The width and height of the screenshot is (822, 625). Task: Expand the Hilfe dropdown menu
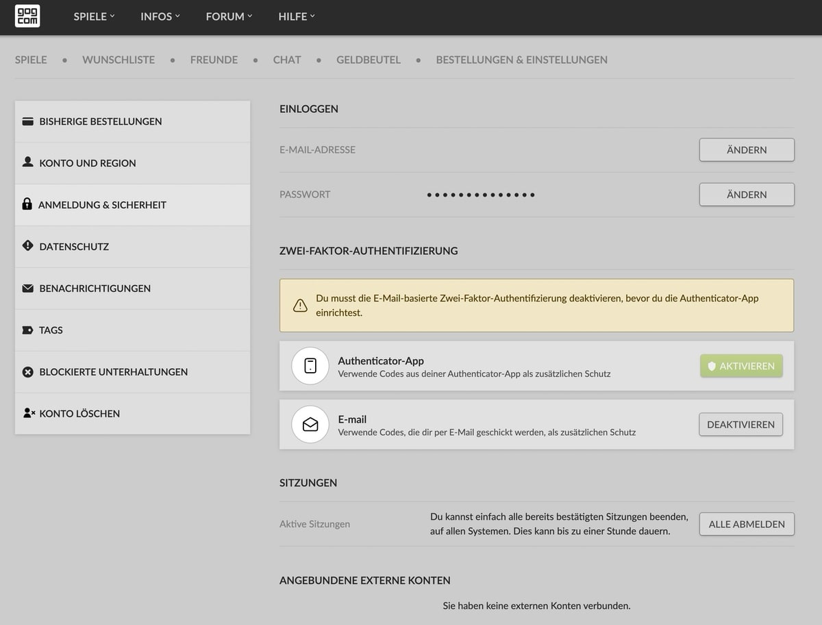(x=297, y=16)
